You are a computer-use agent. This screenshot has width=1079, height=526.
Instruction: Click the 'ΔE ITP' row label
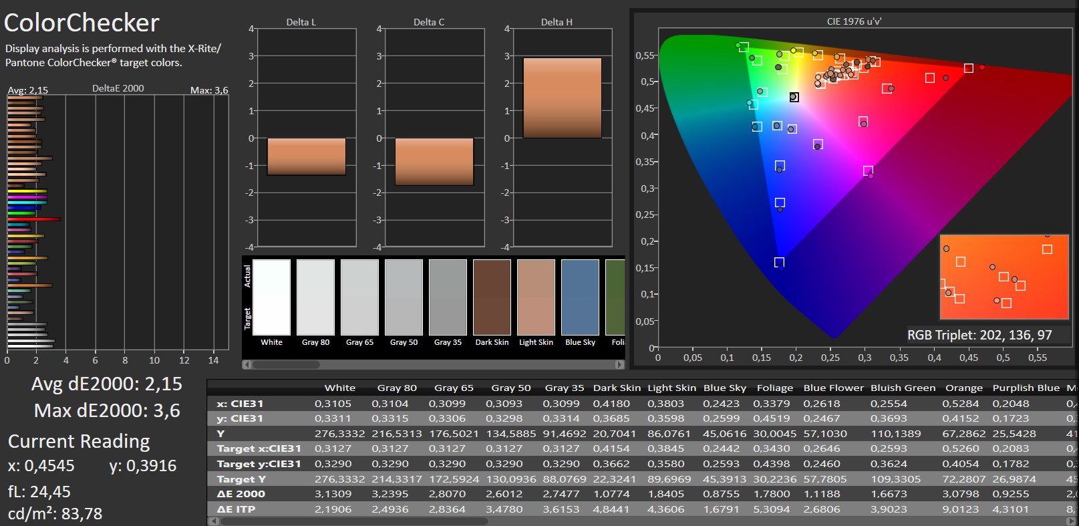point(236,509)
